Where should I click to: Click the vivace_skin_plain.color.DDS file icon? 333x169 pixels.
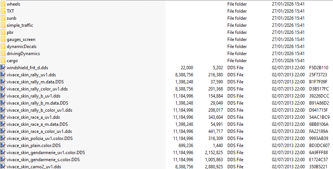pos(3,146)
